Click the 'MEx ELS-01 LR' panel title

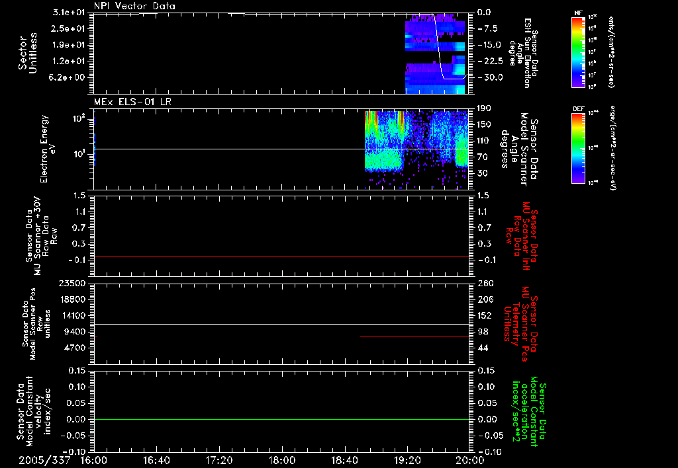pyautogui.click(x=132, y=102)
